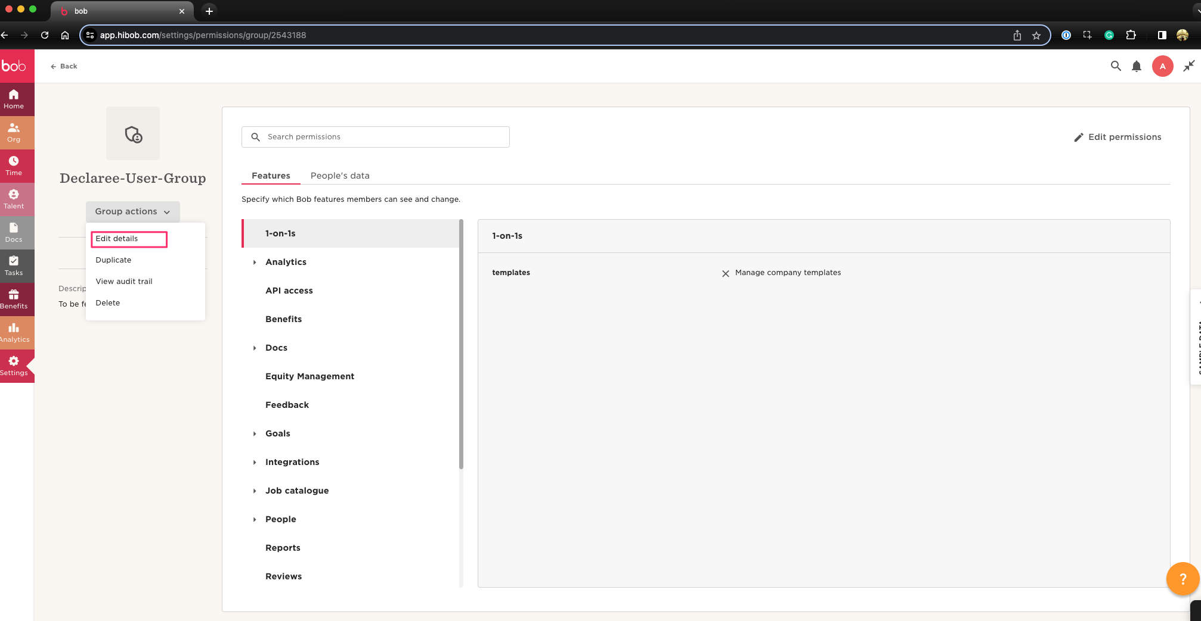This screenshot has height=621, width=1201.
Task: Click the notifications bell icon
Action: [1137, 66]
